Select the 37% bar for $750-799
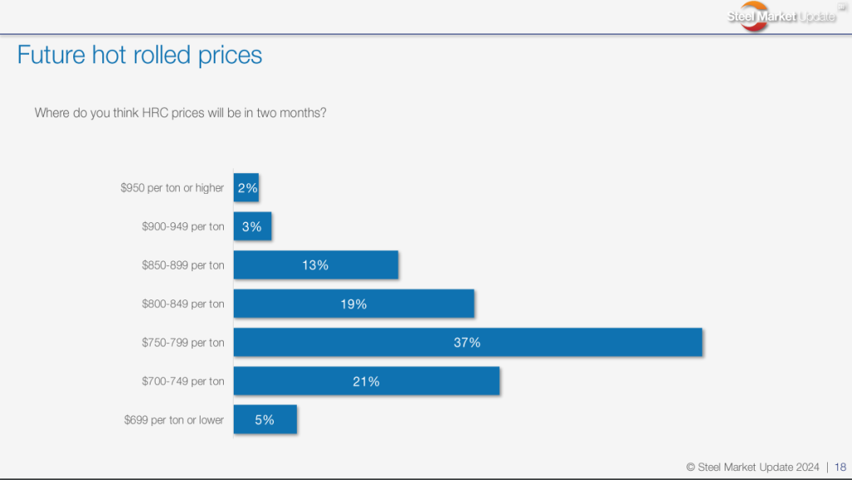Viewport: 852px width, 480px height. tap(468, 342)
